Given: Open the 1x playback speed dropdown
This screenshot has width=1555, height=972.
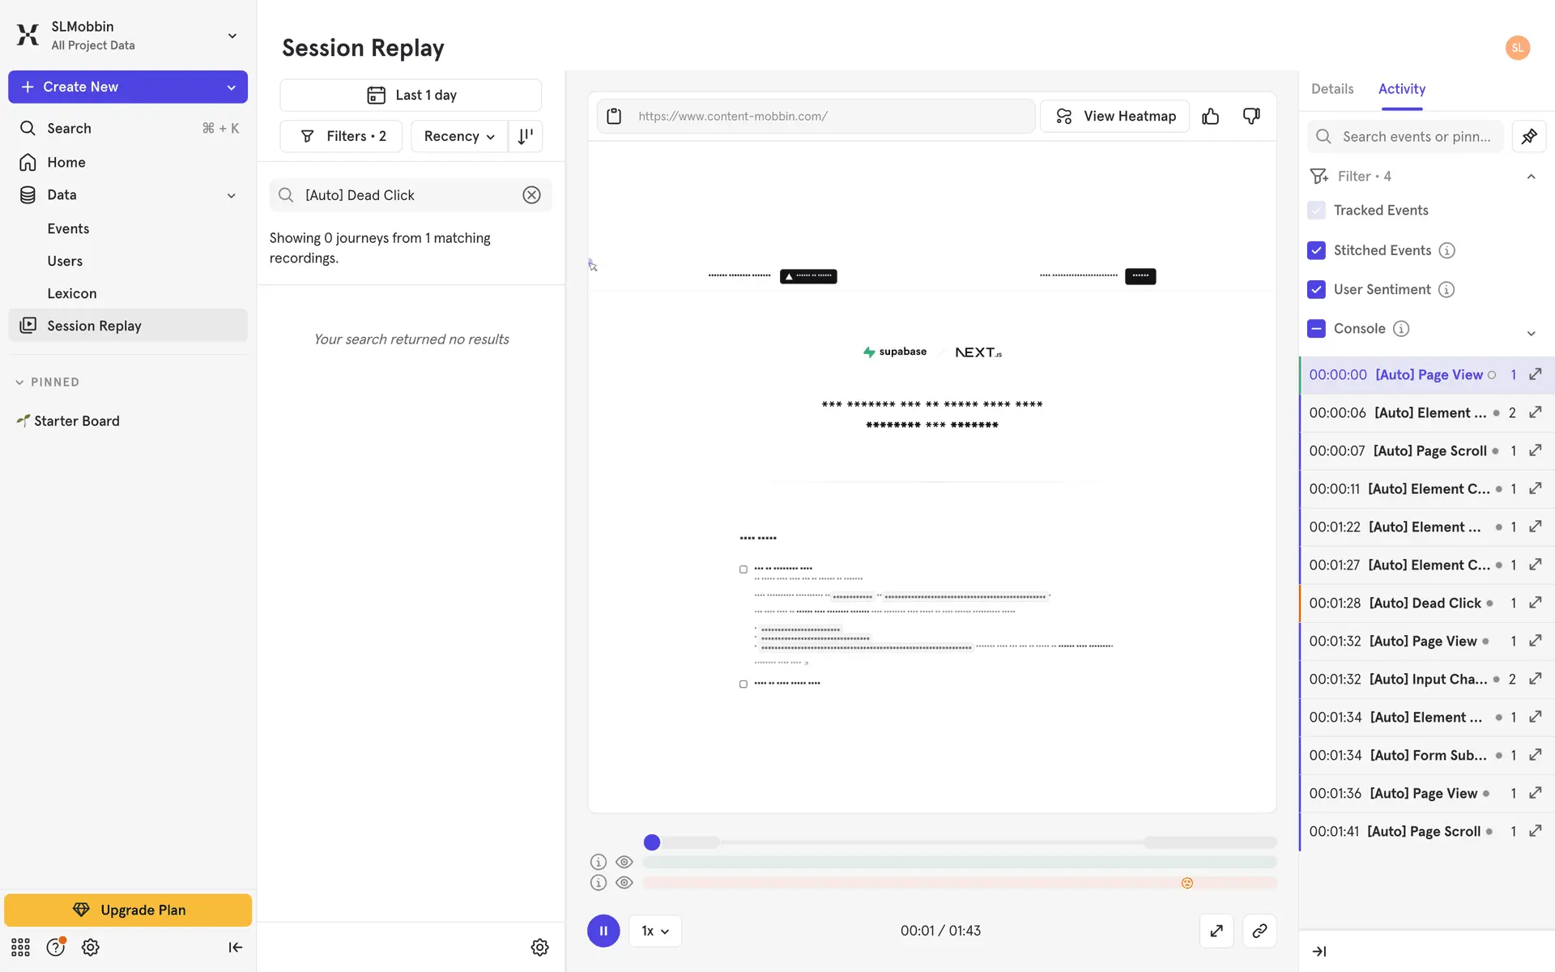Looking at the screenshot, I should coord(654,931).
